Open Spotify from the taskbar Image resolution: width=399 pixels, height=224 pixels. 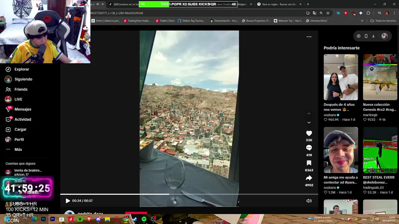tap(144, 219)
